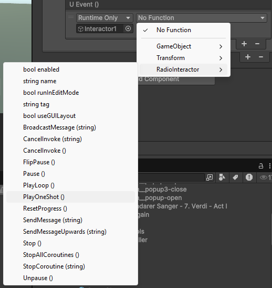Select the popup3-close asset
The height and width of the screenshot is (288, 272).
tap(162, 190)
